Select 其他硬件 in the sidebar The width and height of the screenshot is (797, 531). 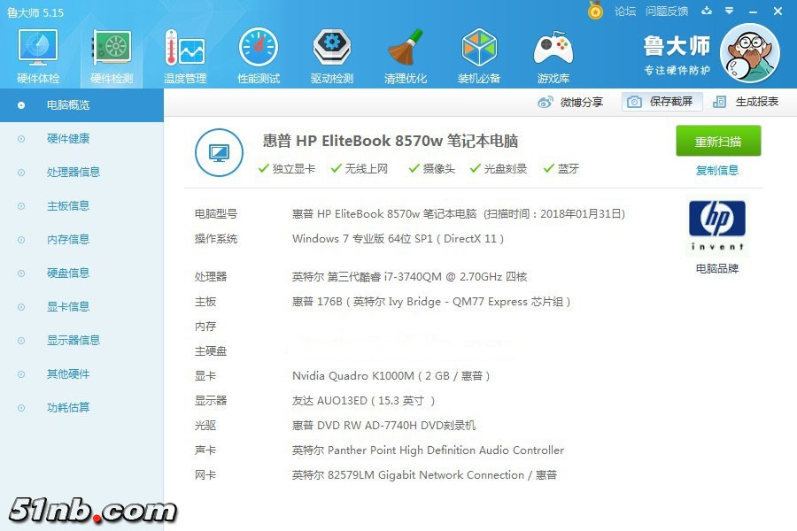[x=67, y=374]
